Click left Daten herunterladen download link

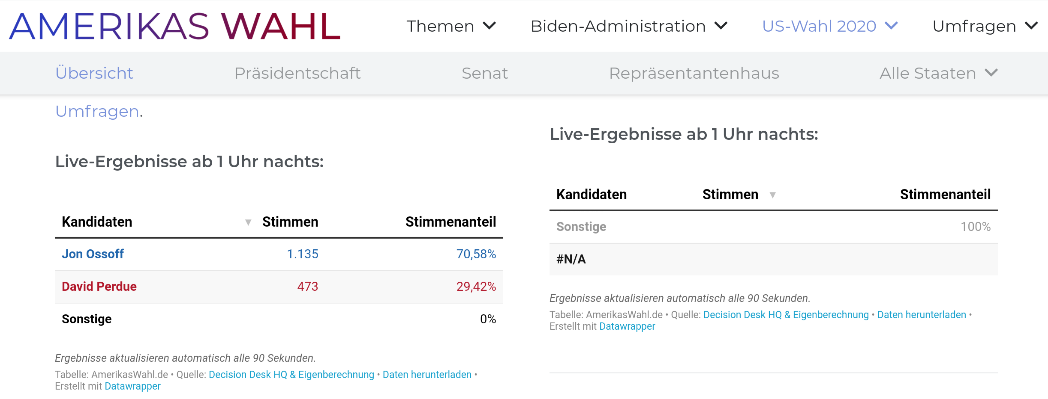(427, 375)
